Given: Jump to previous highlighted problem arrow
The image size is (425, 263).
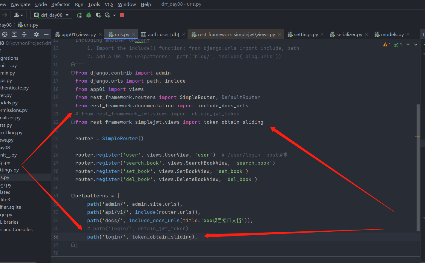Looking at the screenshot, I should click(x=408, y=44).
